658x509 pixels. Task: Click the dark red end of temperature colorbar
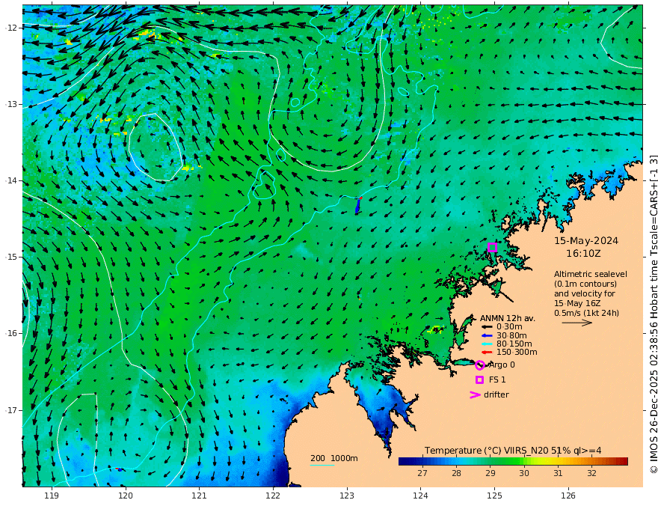click(623, 461)
